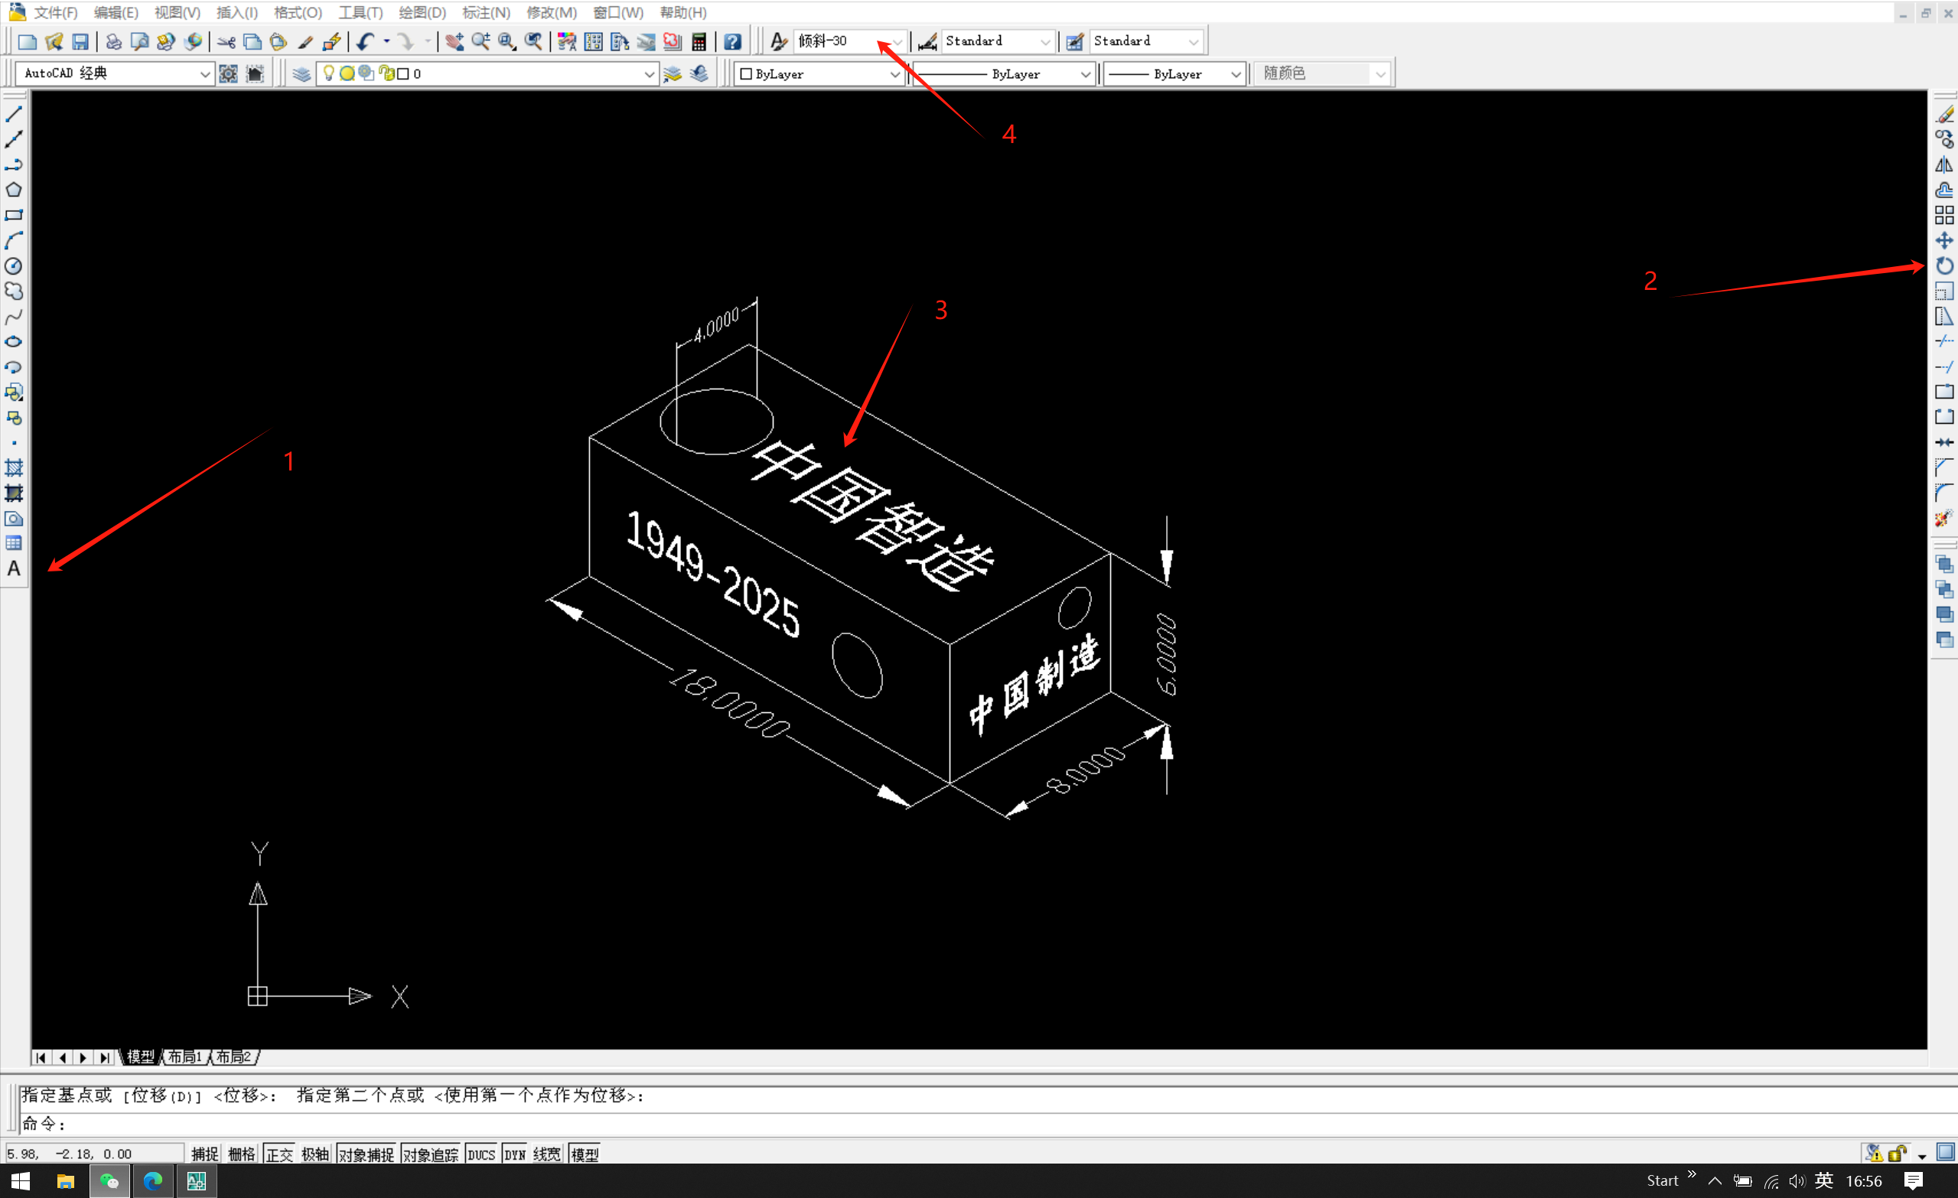This screenshot has width=1958, height=1198.
Task: Select the Circle draw tool
Action: click(14, 266)
